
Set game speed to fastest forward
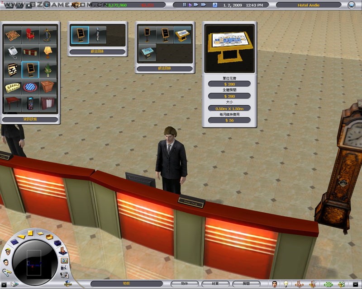pos(204,5)
